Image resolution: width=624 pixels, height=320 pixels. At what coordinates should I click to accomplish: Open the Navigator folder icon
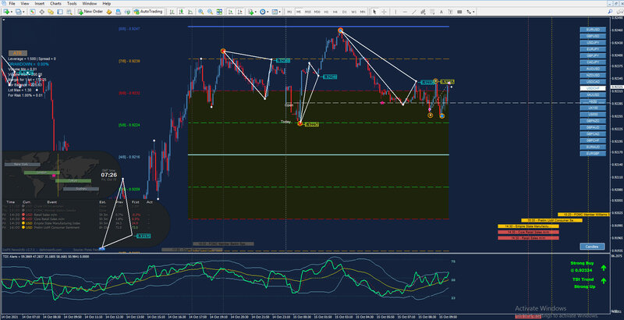(51, 12)
